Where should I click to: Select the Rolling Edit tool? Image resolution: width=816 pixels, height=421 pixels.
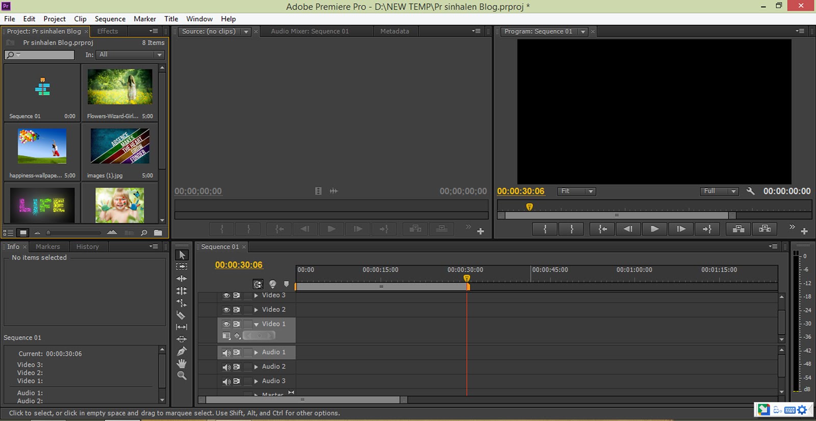click(182, 291)
